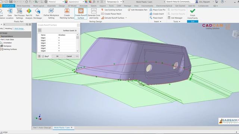Open Part Process Settings
The height and width of the screenshot is (134, 239).
[19, 14]
